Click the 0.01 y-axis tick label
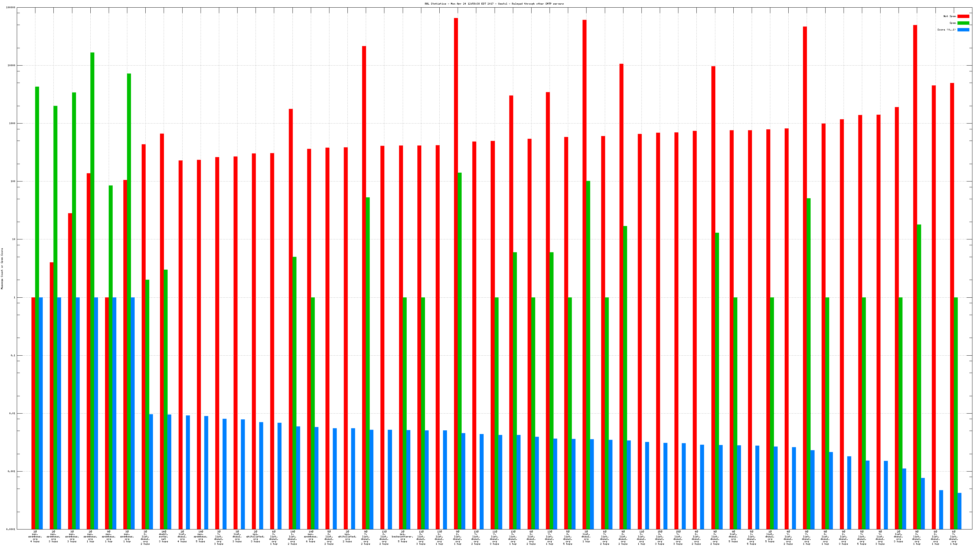 coord(12,413)
